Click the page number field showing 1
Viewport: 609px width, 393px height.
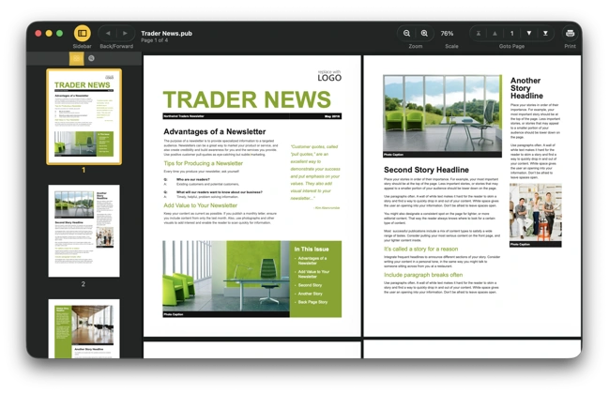coord(512,34)
